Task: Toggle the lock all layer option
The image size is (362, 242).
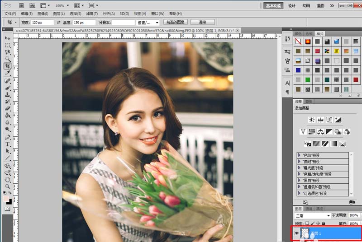Action: (323, 223)
